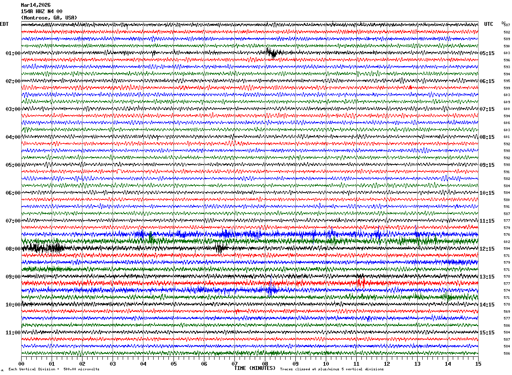
Task: Click the '05' minute axis tick label
Action: pyautogui.click(x=173, y=364)
